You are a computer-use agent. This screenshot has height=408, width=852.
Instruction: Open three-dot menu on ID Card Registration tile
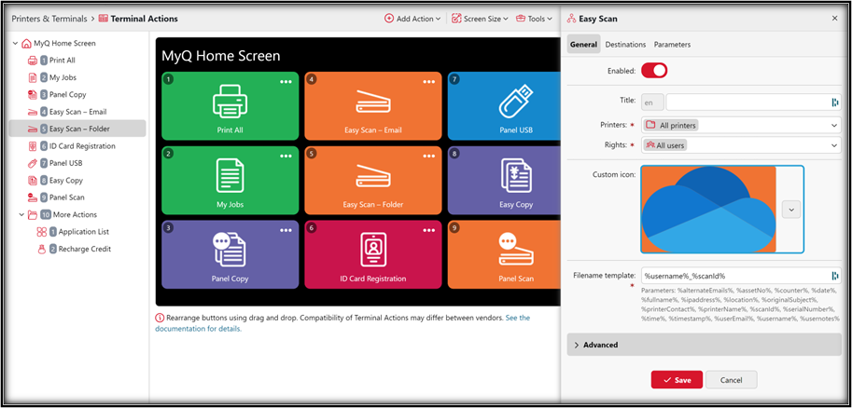(x=428, y=230)
